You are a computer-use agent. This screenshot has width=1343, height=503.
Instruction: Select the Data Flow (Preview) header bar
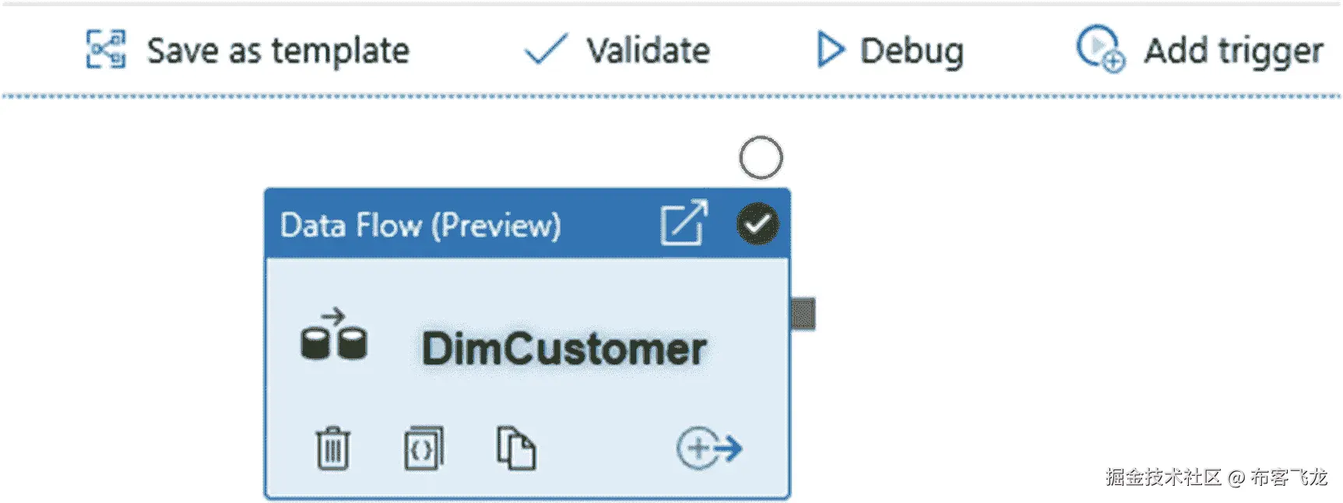pyautogui.click(x=527, y=224)
